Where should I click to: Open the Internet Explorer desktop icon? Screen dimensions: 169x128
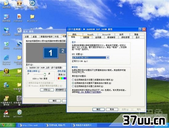6,58
